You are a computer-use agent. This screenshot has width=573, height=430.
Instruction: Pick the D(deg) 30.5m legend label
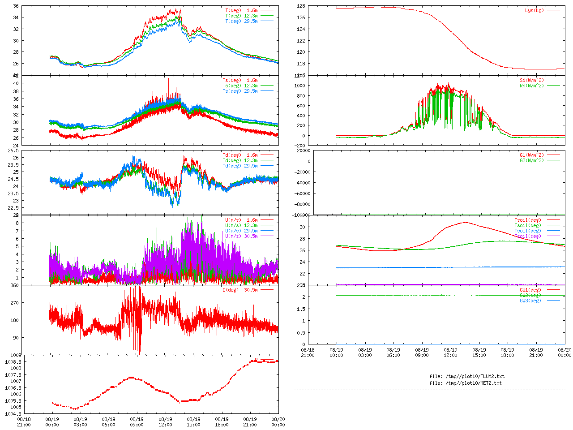tap(240, 290)
